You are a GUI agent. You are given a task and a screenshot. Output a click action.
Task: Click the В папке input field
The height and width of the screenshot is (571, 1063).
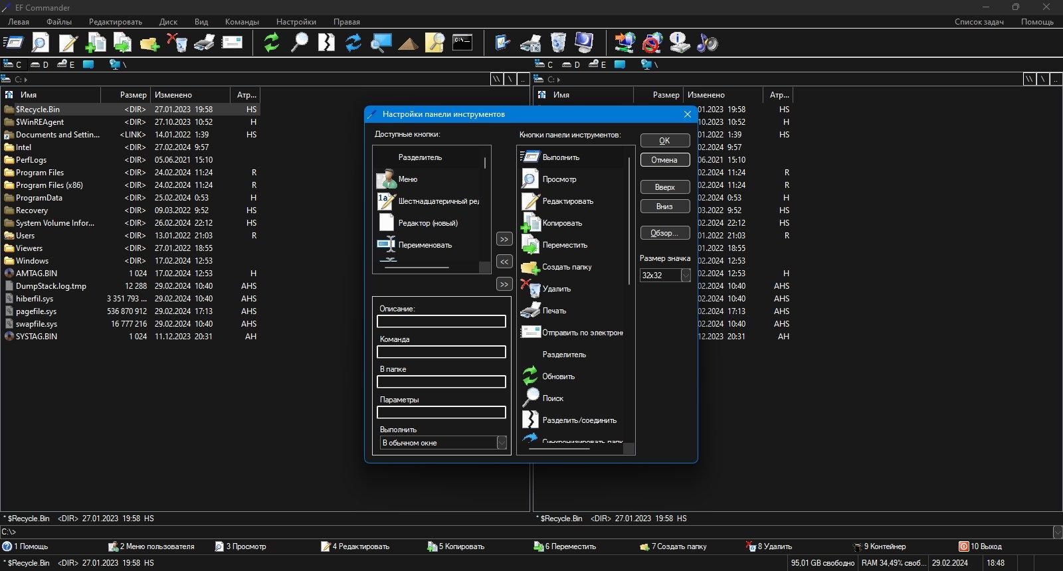coord(441,382)
